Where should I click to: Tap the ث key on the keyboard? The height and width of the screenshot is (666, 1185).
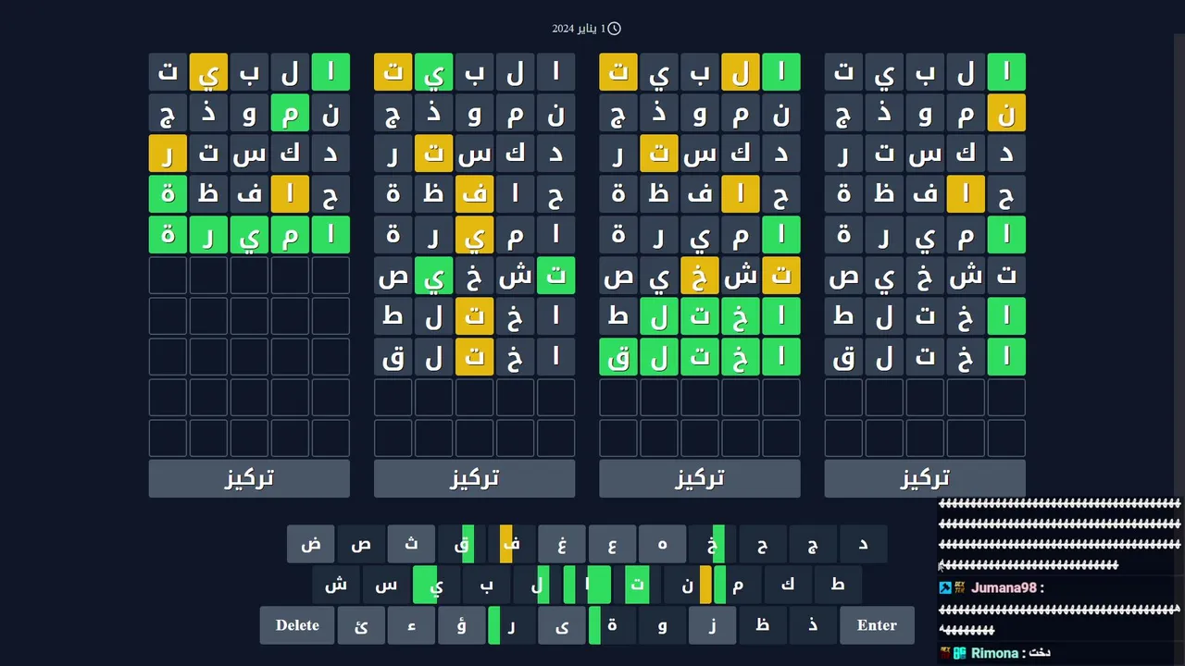click(411, 544)
